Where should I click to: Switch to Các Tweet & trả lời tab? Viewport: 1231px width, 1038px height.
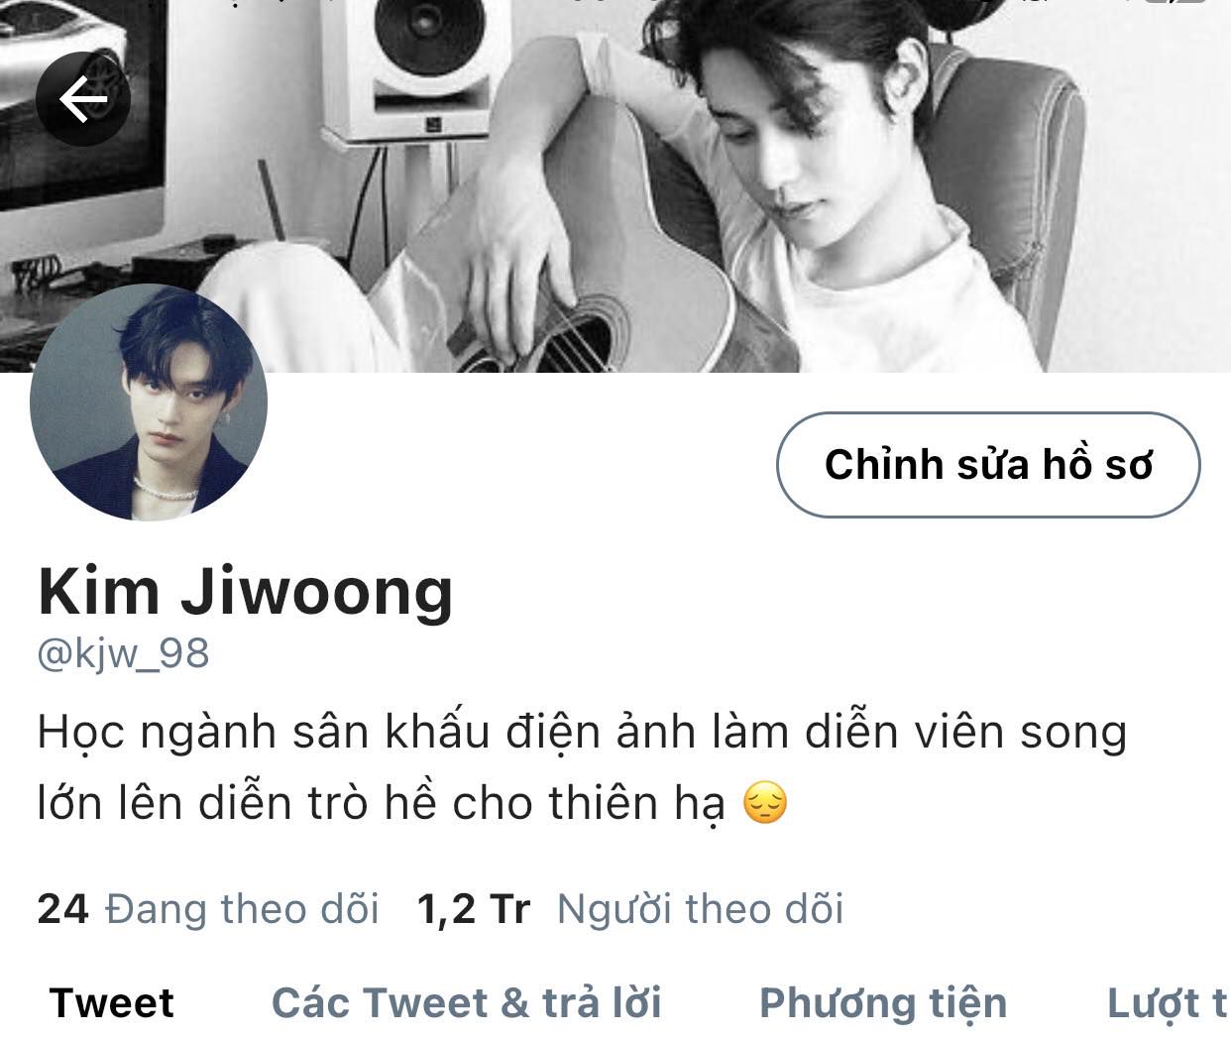(467, 1002)
